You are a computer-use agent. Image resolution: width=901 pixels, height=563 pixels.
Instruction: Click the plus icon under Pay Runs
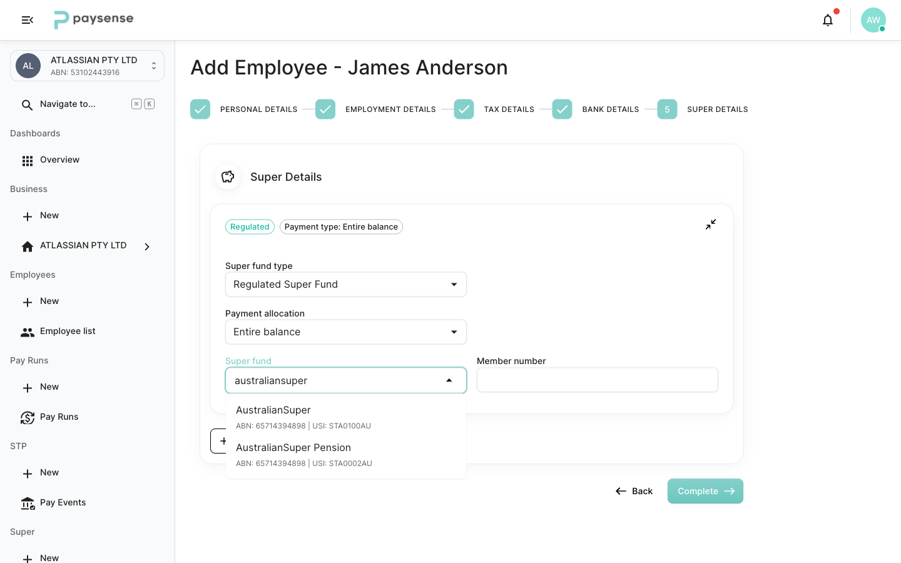coord(28,388)
